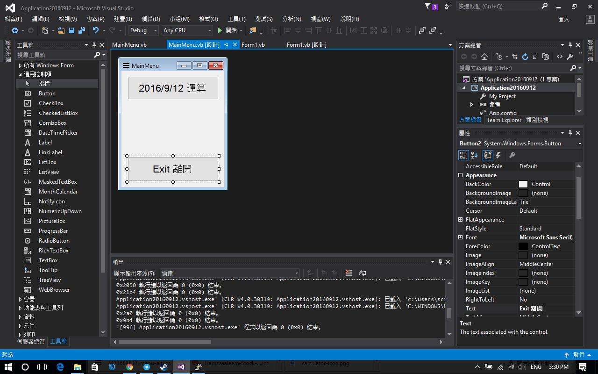Image resolution: width=598 pixels, height=374 pixels.
Task: Open the Debug configuration dropdown
Action: coord(143,30)
